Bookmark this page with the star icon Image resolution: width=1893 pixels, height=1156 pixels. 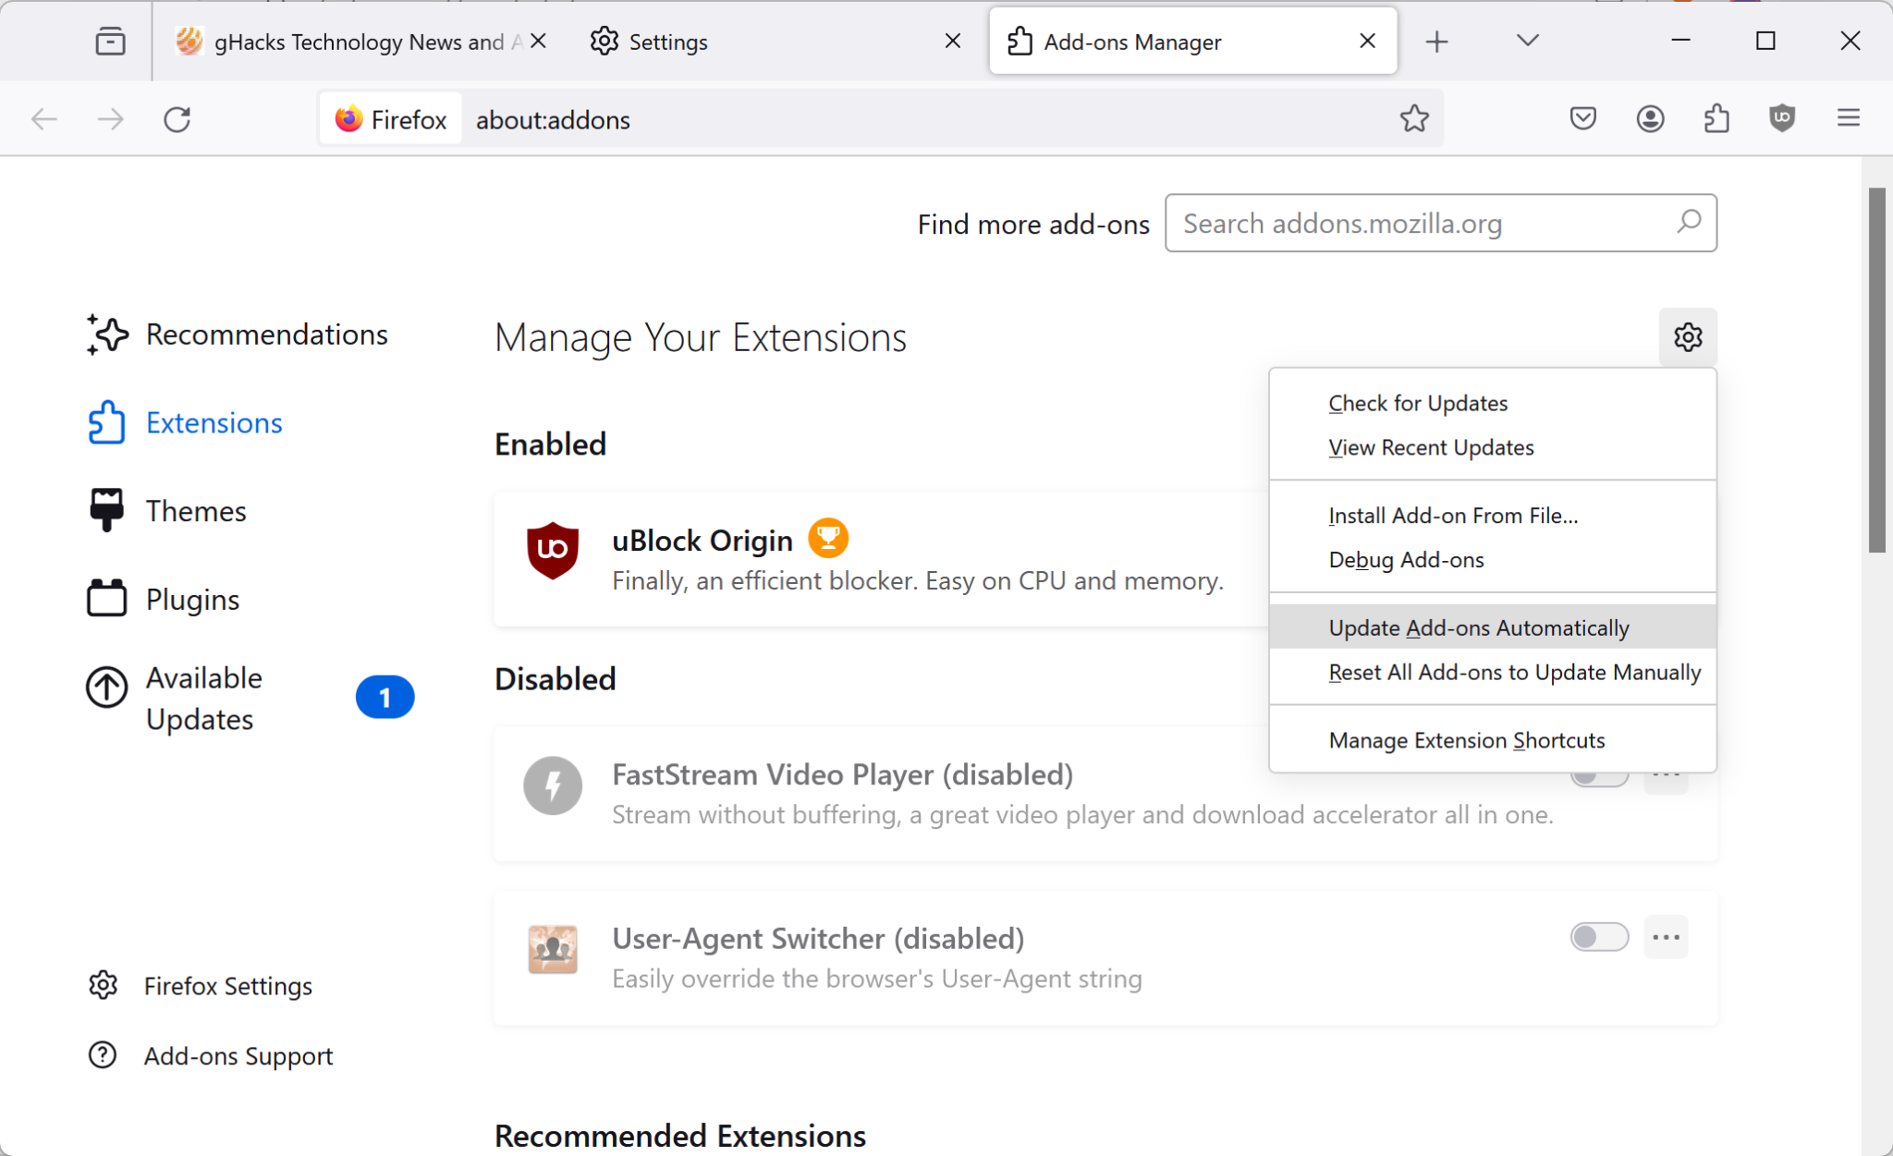coord(1413,118)
